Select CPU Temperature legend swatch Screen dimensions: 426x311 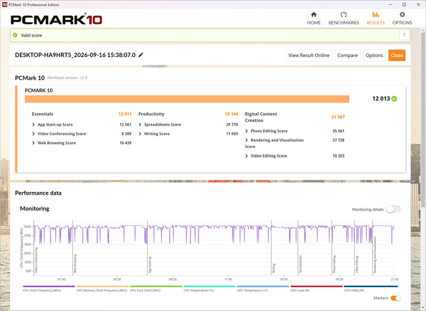tap(210, 286)
